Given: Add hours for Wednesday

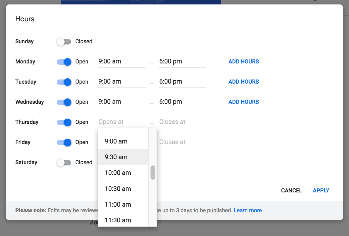Looking at the screenshot, I should (x=244, y=102).
